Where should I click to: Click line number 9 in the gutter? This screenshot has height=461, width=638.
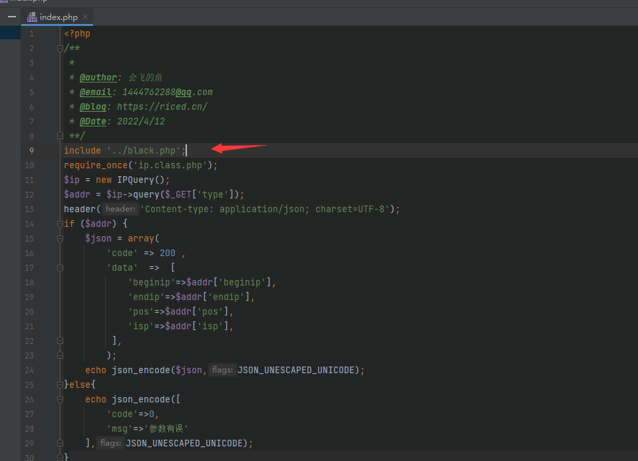pyautogui.click(x=31, y=150)
